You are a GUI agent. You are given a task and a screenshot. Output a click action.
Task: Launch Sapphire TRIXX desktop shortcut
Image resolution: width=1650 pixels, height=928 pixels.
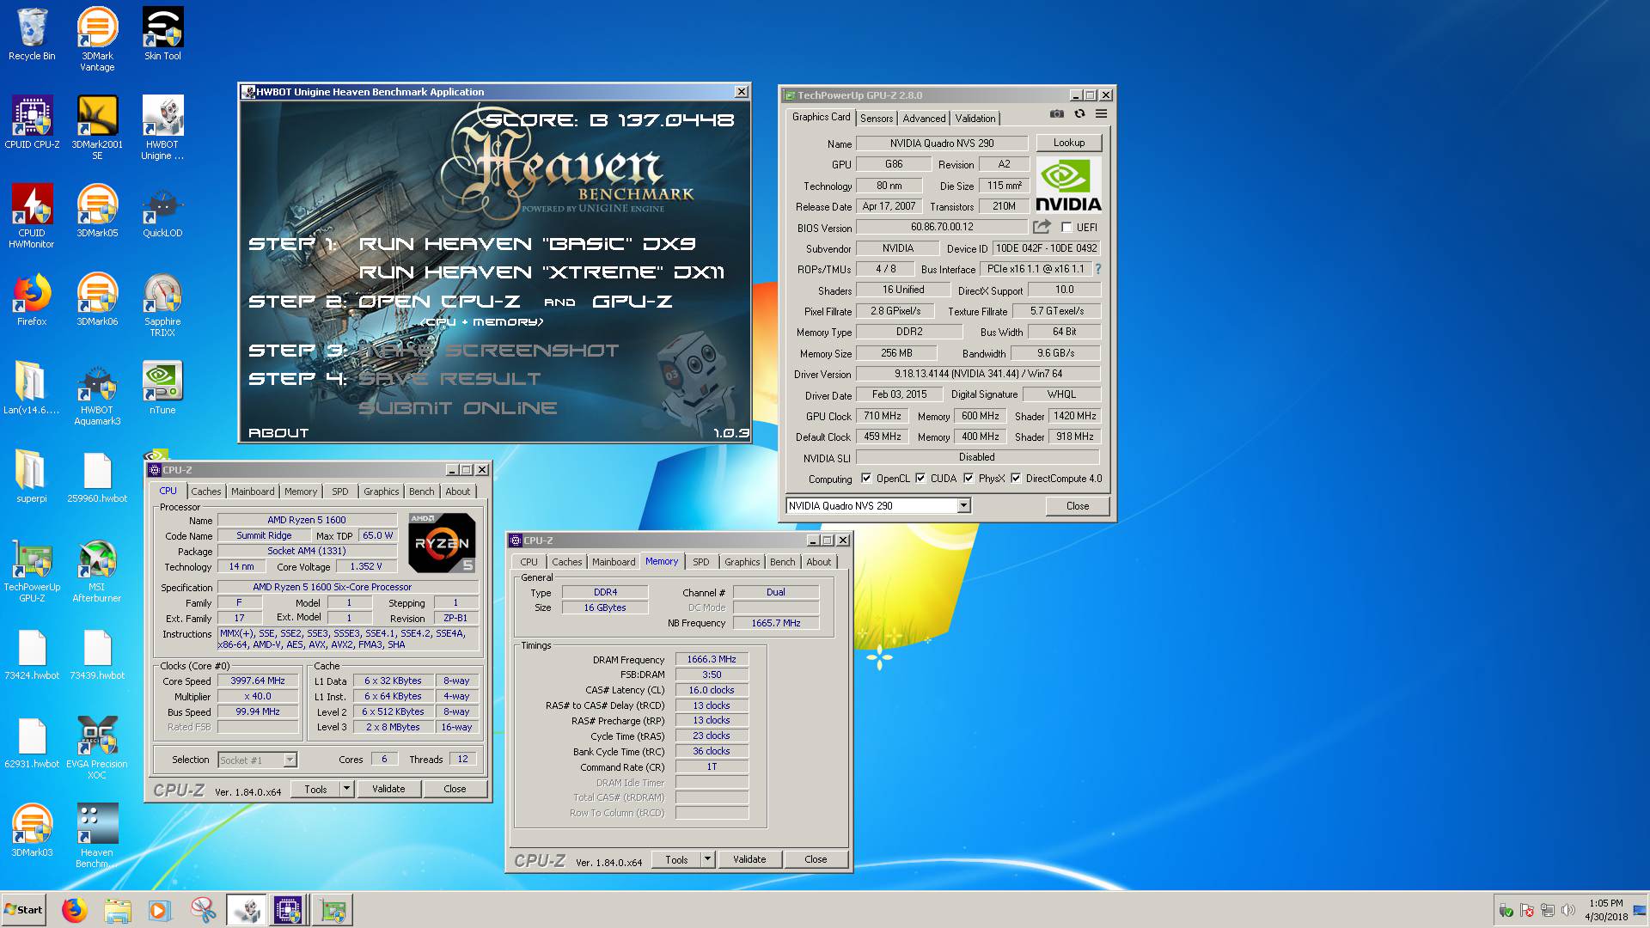click(x=162, y=304)
